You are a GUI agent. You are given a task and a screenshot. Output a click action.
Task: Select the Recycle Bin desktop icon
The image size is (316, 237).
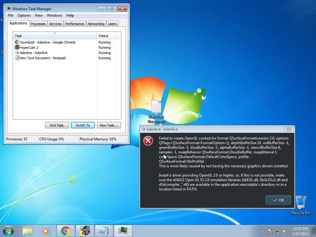click(301, 205)
